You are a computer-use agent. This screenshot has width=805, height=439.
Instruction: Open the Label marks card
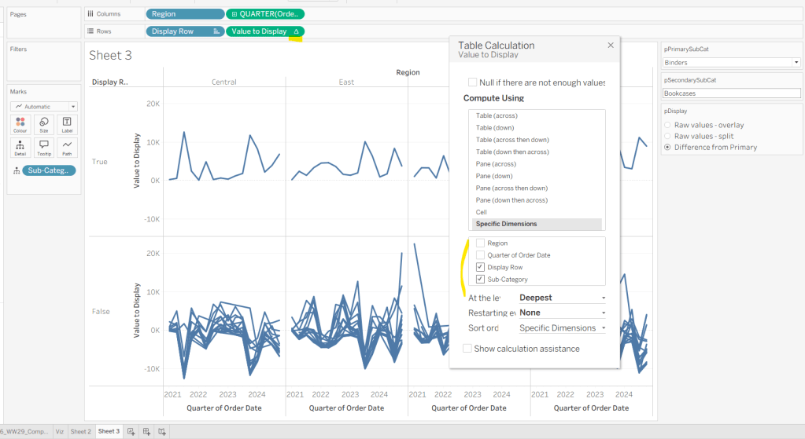tap(67, 125)
